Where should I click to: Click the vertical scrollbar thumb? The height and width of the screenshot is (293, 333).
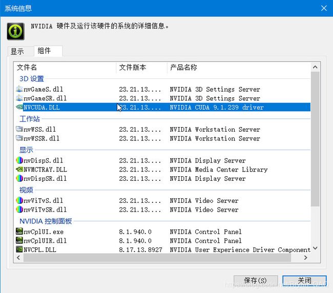tap(315, 139)
